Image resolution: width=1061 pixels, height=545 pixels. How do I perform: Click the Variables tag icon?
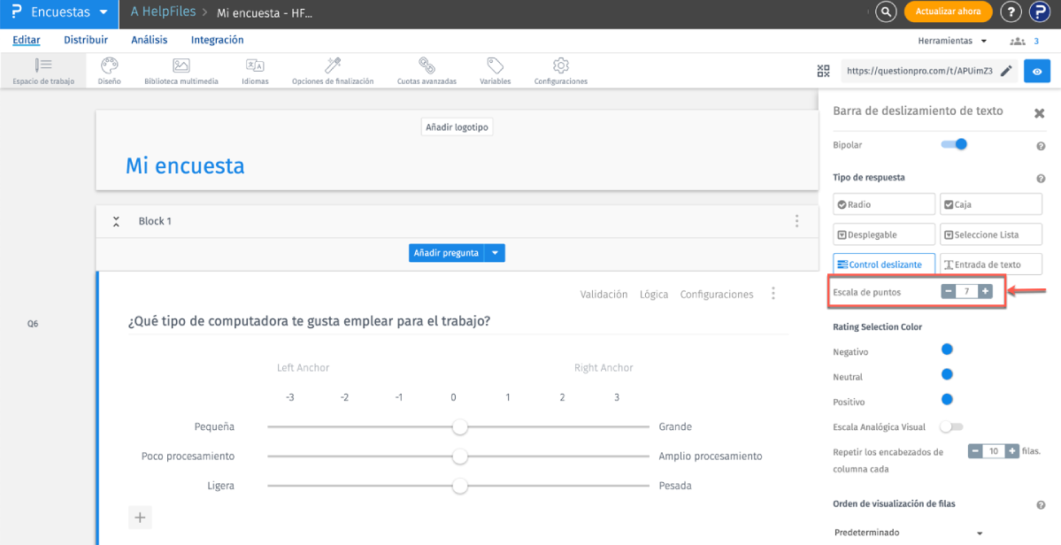pos(495,66)
